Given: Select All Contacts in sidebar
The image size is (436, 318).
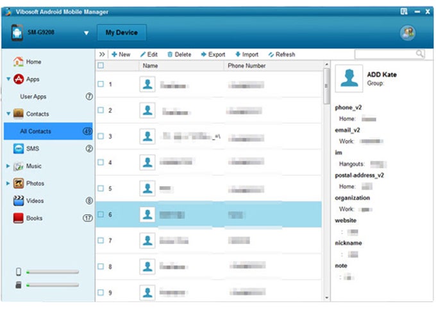Looking at the screenshot, I should tap(48, 131).
